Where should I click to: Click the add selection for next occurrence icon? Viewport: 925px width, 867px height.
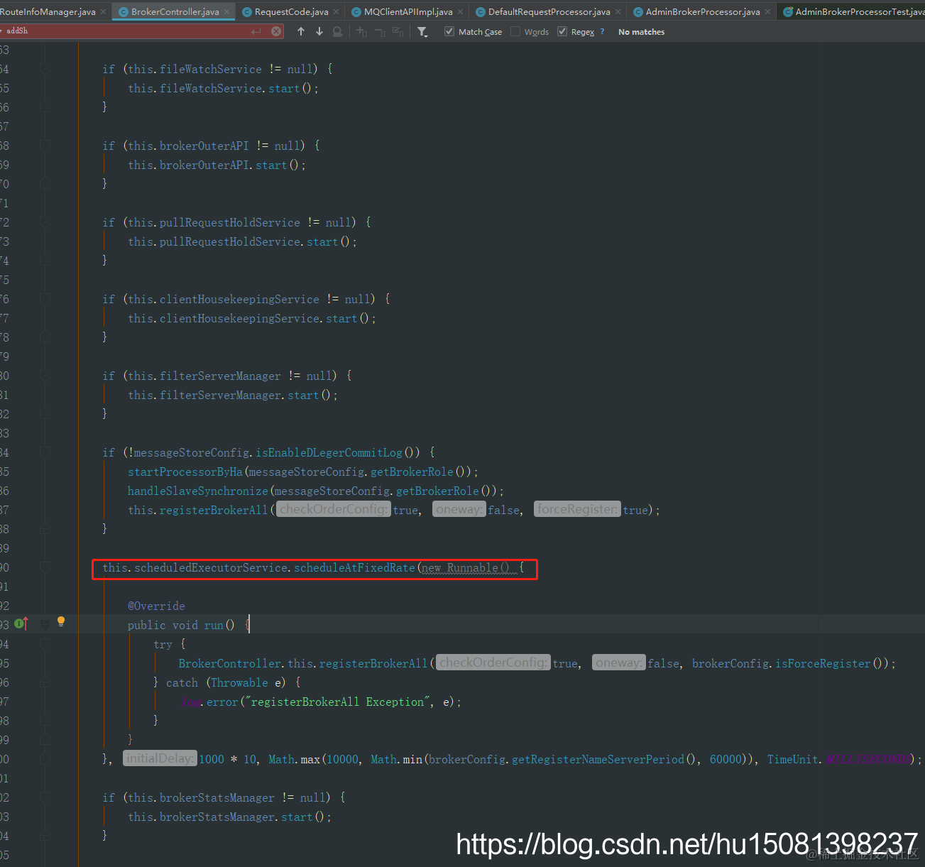point(361,31)
